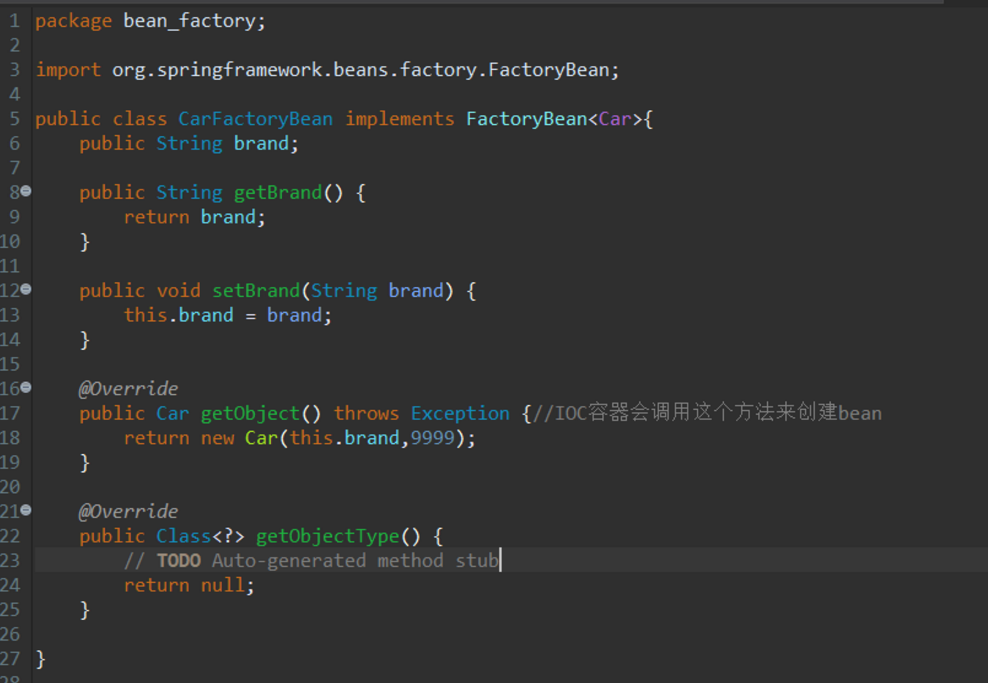The image size is (988, 683).
Task: Click line number 5 in the gutter
Action: tap(15, 119)
